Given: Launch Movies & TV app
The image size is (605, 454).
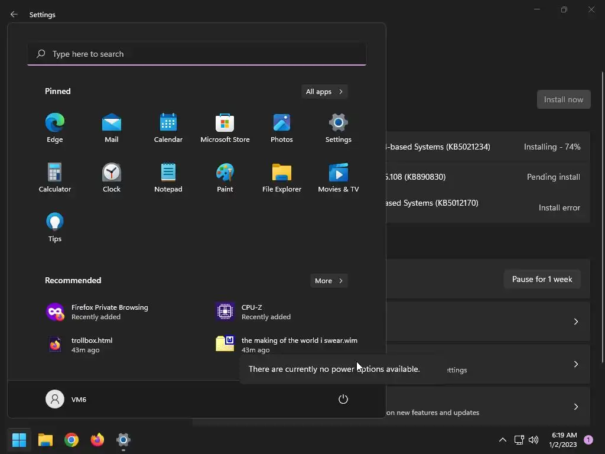Looking at the screenshot, I should (x=339, y=178).
